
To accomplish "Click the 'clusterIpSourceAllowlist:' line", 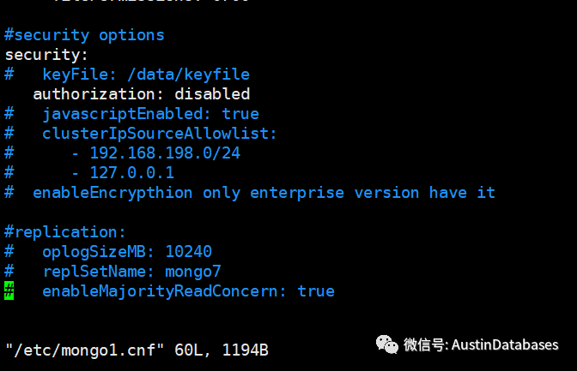I will tap(159, 133).
